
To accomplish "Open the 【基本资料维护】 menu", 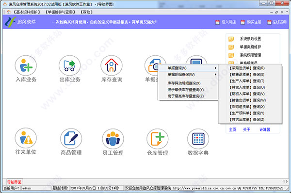I will (x=27, y=12).
